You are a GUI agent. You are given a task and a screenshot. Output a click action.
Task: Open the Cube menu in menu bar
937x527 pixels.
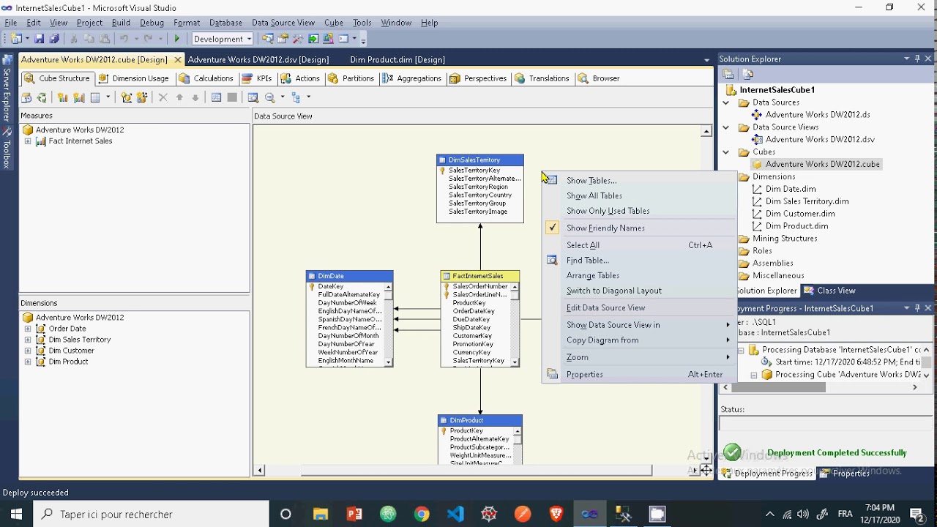point(334,23)
